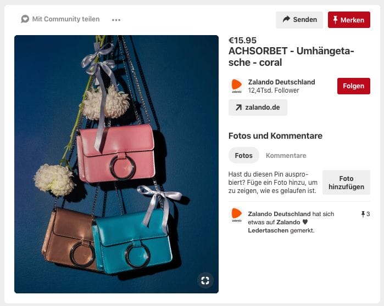384x306 pixels.
Task: Click the visual search icon on the image
Action: coord(205,280)
